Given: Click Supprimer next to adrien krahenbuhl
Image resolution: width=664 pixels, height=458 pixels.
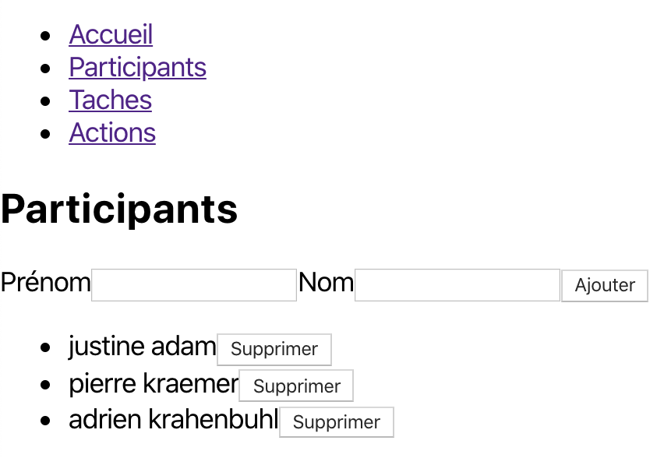Looking at the screenshot, I should tap(337, 423).
